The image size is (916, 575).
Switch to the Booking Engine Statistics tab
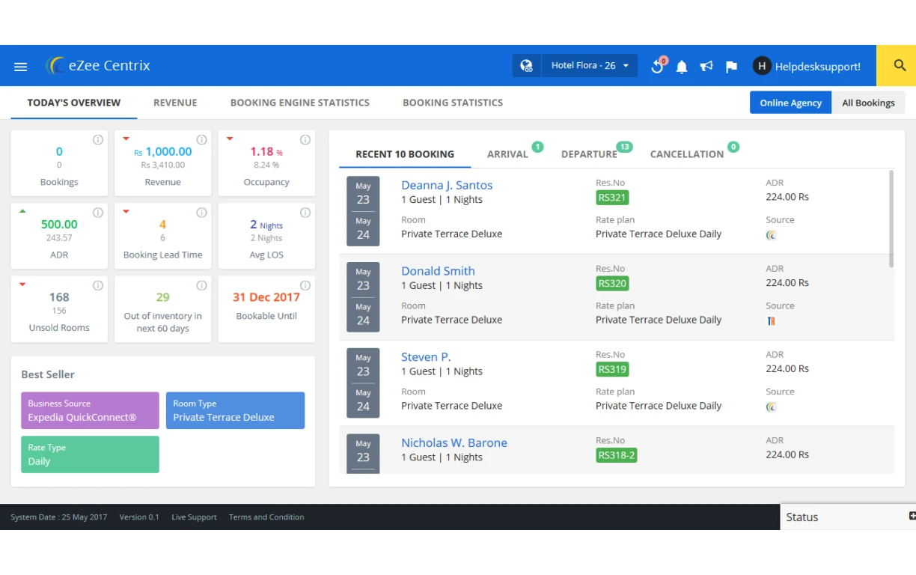tap(300, 103)
